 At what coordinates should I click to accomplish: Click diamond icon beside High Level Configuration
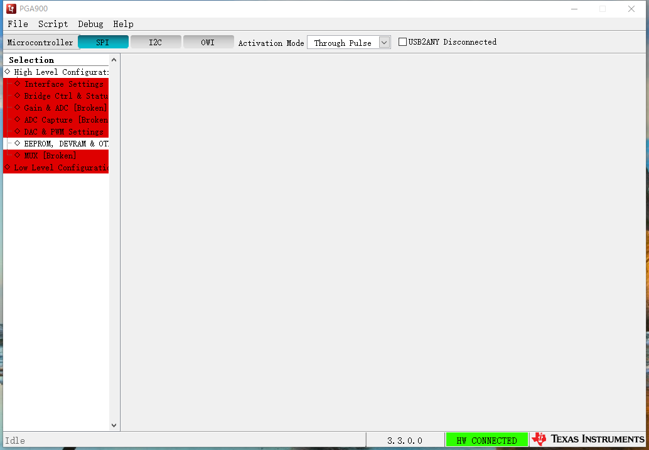[8, 72]
